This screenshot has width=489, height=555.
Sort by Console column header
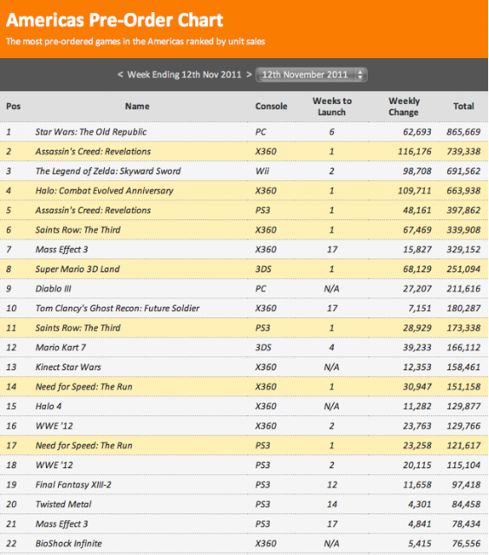click(x=271, y=106)
